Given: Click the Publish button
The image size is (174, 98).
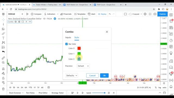Looking at the screenshot, I should coord(163,14).
